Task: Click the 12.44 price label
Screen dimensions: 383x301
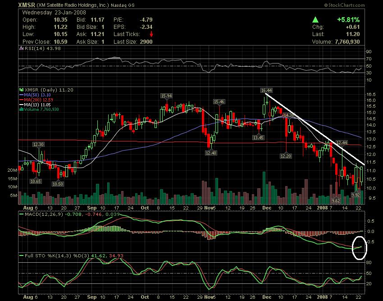Action: (x=342, y=143)
